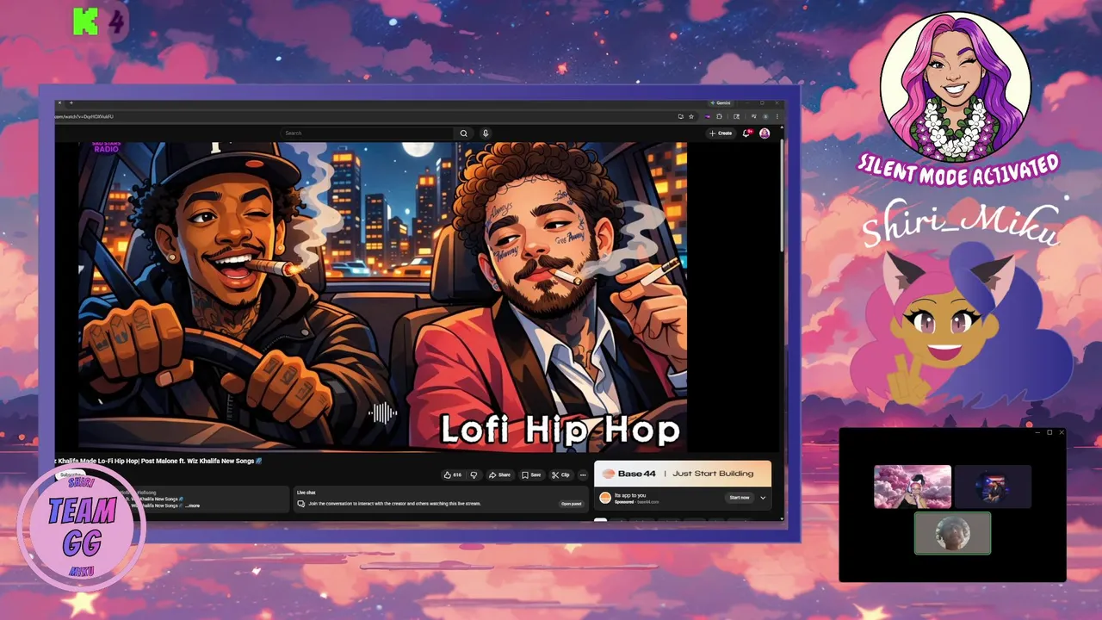Select the green-bordered speaking participant tile
Screen dimensions: 1102x620
click(x=952, y=534)
